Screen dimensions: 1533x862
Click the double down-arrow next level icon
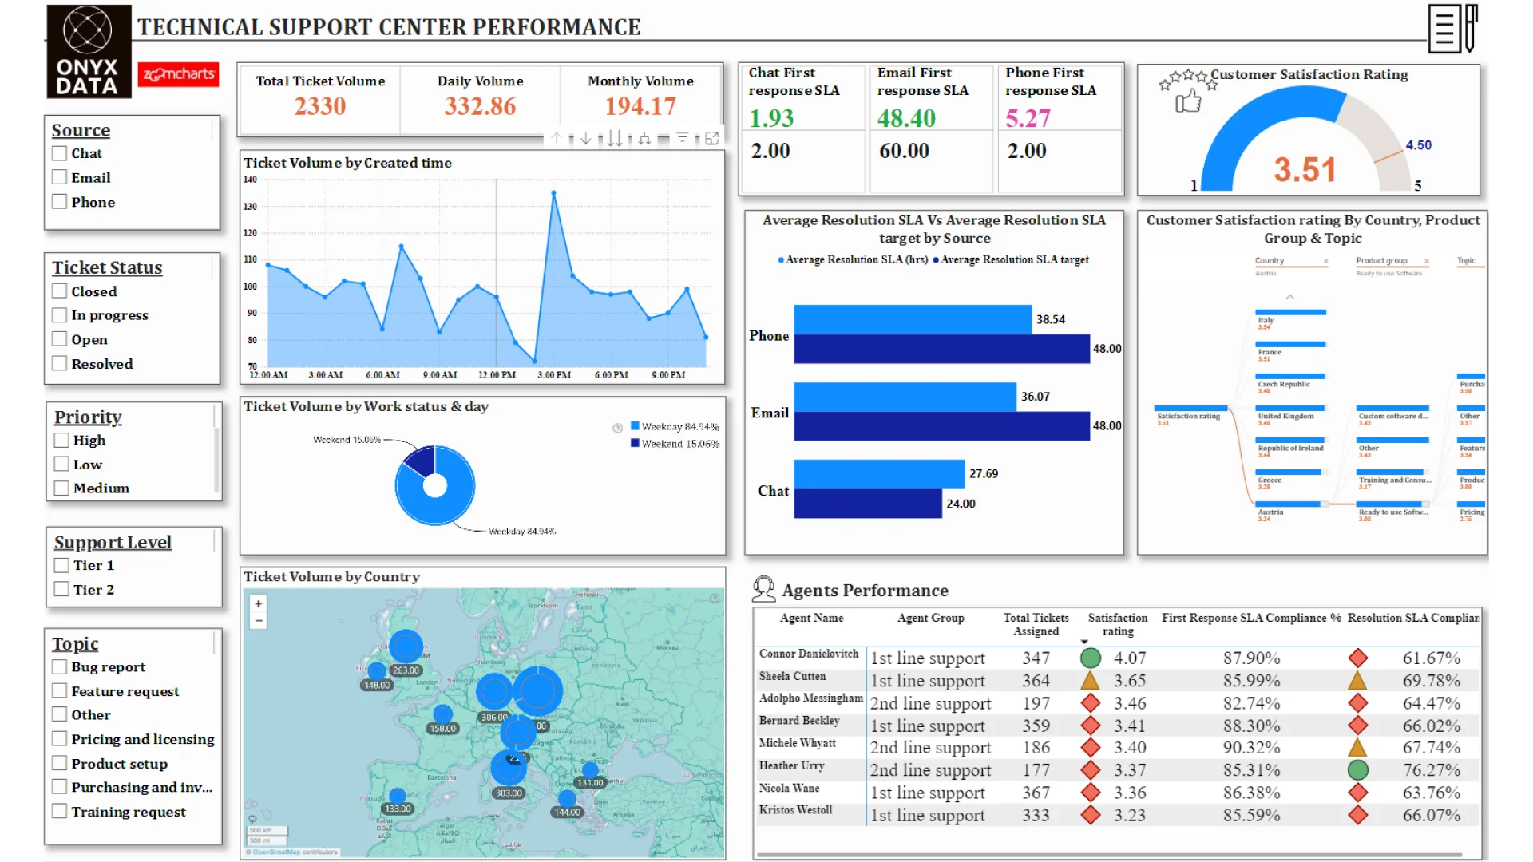[614, 138]
